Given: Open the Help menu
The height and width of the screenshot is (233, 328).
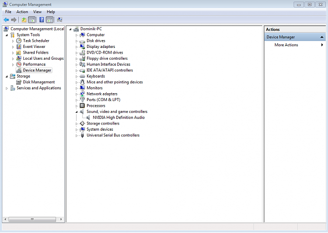Looking at the screenshot, I should tap(51, 12).
